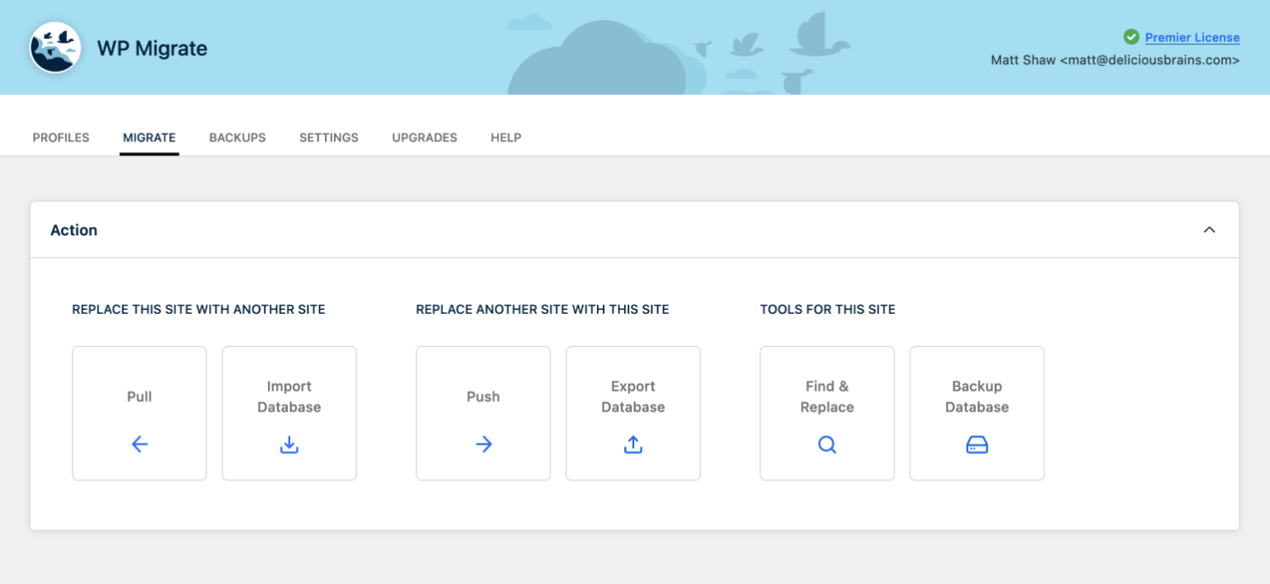The height and width of the screenshot is (584, 1270).
Task: Select the Find & Replace label text
Action: [x=828, y=396]
